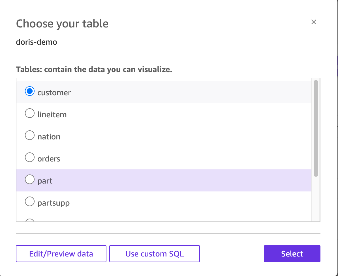
Task: Select the customer radio button
Action: coord(30,91)
